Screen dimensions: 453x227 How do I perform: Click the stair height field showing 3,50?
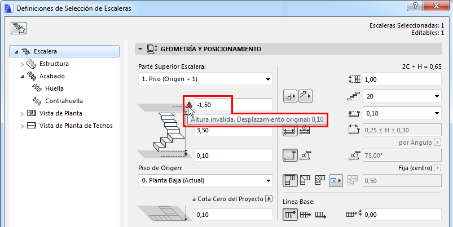(x=234, y=130)
